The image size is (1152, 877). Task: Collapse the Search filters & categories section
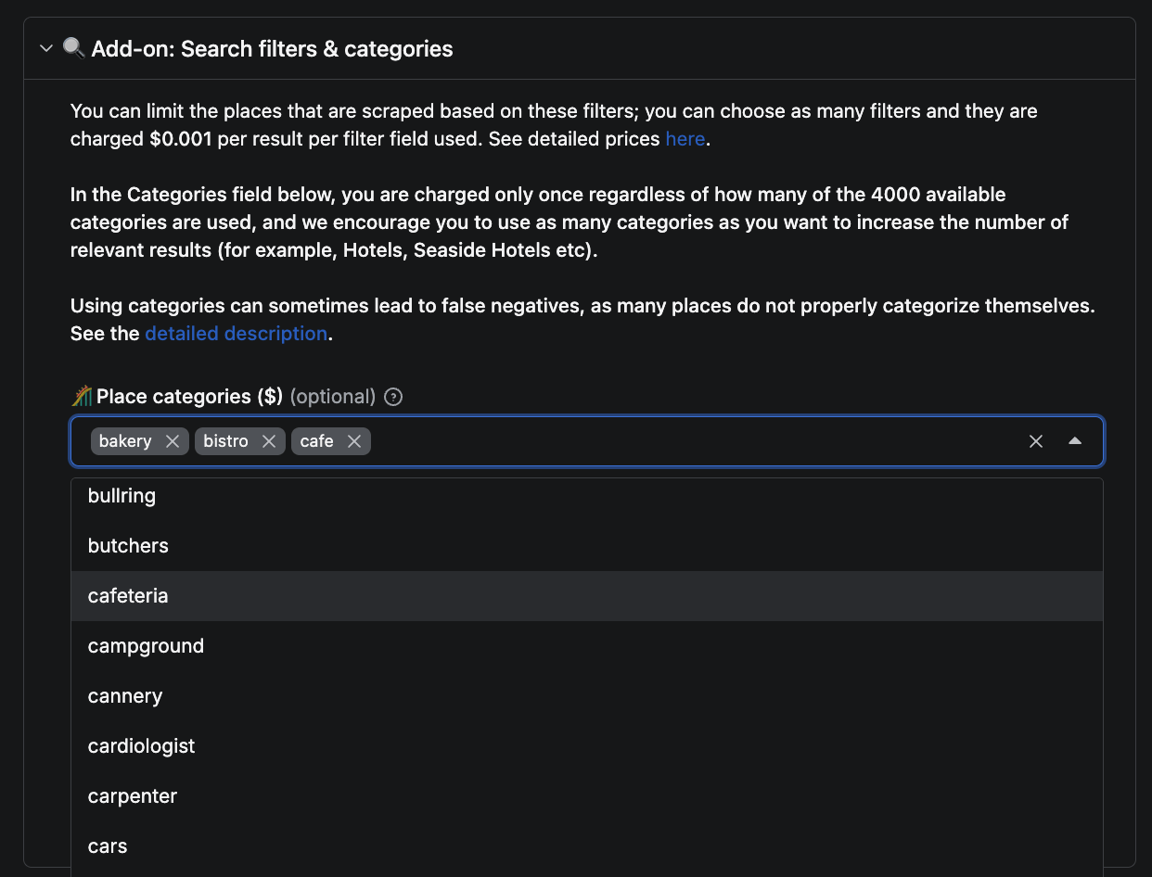point(46,49)
